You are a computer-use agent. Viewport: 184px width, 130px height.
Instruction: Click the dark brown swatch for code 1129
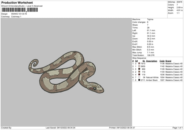tap(139, 69)
